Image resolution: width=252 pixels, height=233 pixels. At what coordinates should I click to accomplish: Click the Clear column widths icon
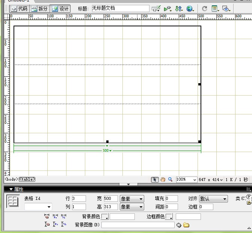pos(47,216)
